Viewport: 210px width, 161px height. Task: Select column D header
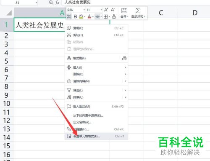tap(194, 13)
